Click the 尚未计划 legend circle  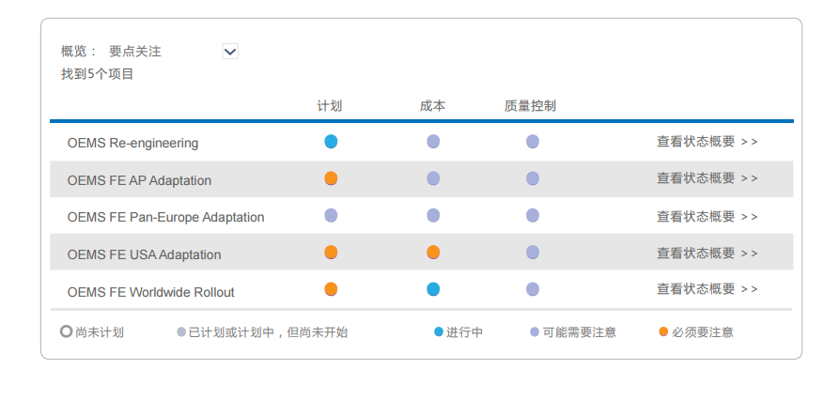(66, 331)
